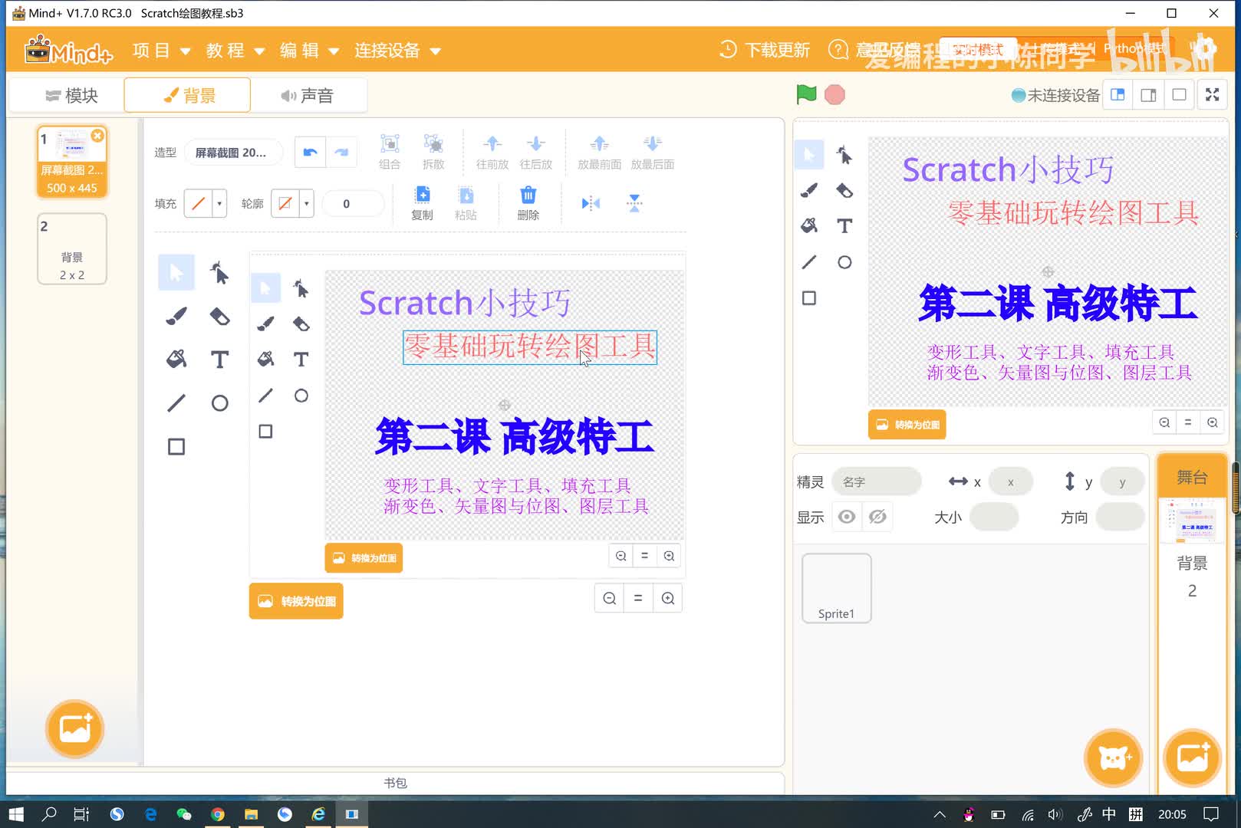This screenshot has width=1241, height=828.
Task: Open the 填充 fill color picker
Action: tap(206, 203)
